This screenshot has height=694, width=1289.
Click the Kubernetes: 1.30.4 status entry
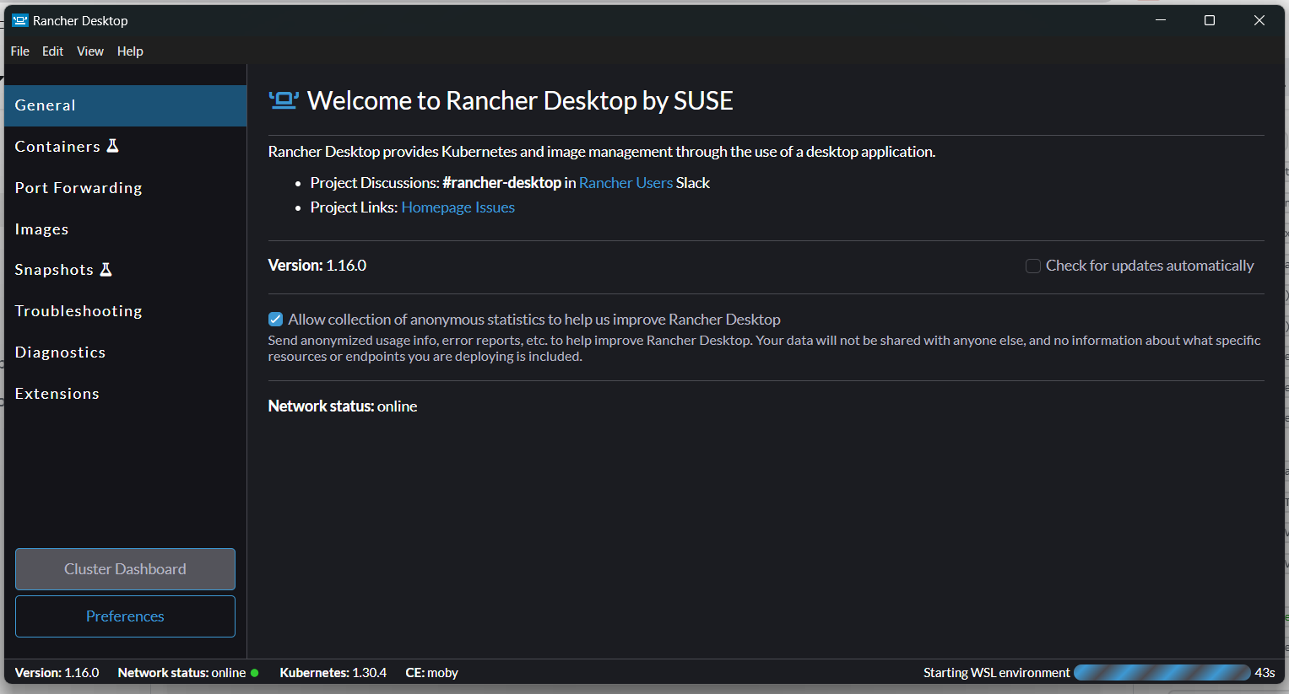[333, 673]
